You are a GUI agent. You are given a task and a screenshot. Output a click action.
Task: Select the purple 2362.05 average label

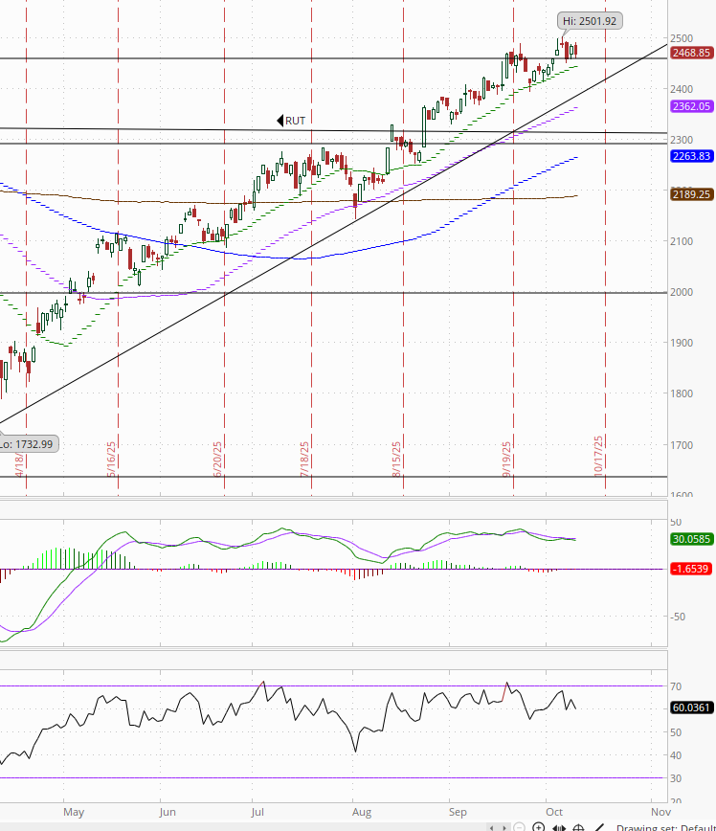point(691,106)
